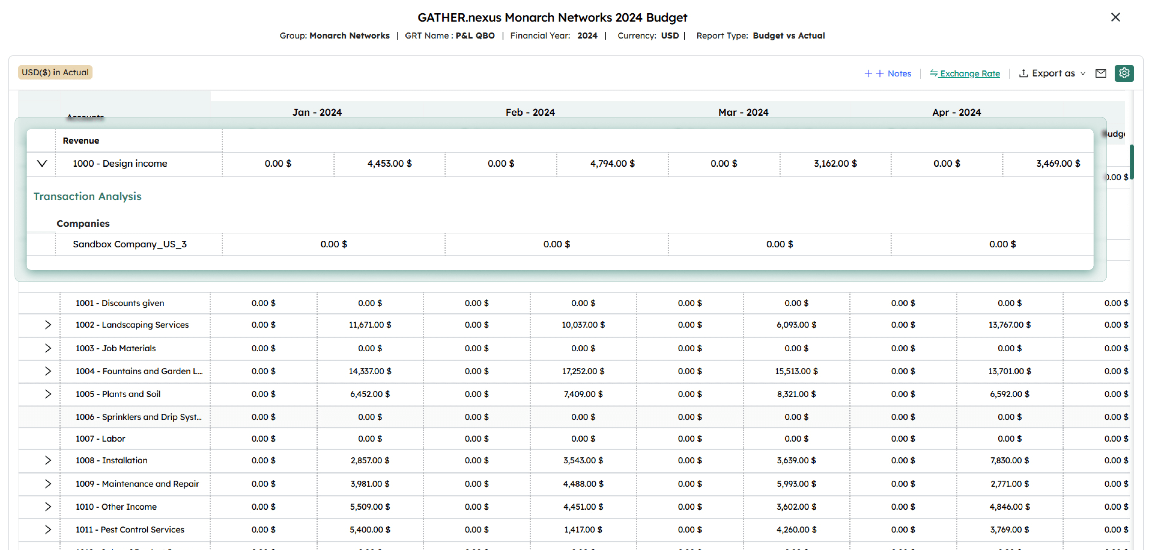Click Installation value 7,830.00 $
The image size is (1161, 550).
click(x=1010, y=460)
